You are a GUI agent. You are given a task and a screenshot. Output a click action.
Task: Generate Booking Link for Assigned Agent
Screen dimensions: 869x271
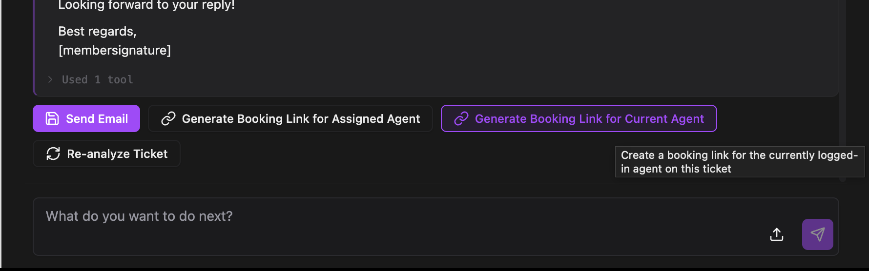(290, 118)
